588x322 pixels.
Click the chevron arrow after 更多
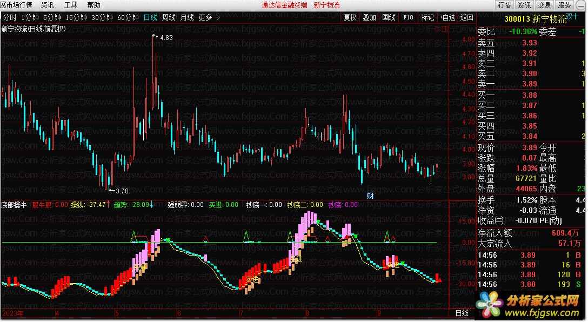click(x=218, y=17)
